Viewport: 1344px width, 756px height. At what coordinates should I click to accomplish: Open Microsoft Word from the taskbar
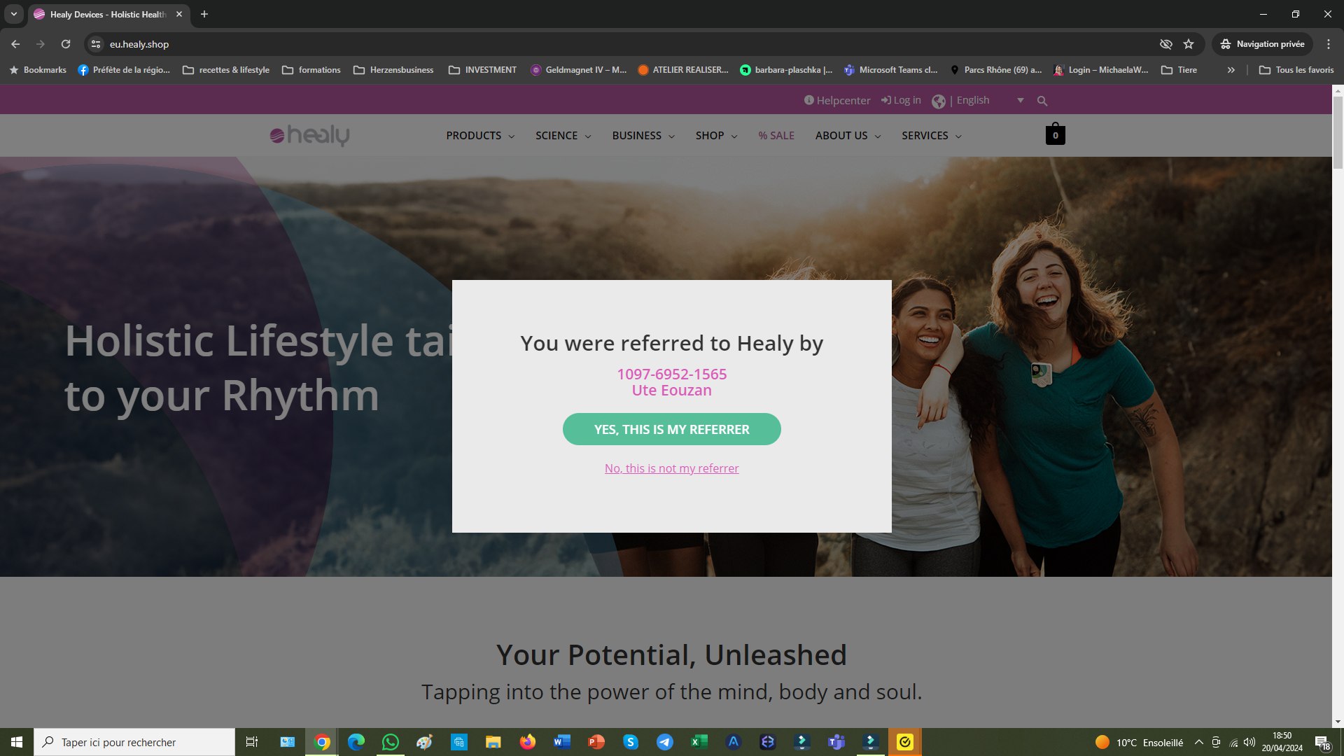pyautogui.click(x=562, y=742)
